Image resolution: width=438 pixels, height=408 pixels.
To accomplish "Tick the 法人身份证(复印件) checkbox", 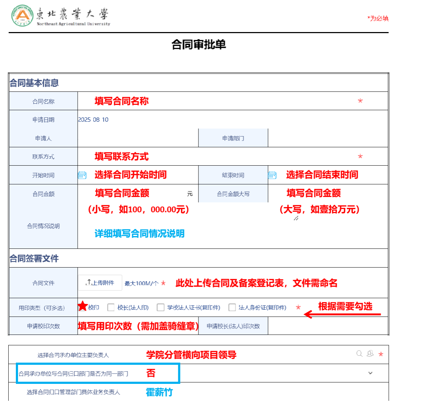I will pos(232,308).
